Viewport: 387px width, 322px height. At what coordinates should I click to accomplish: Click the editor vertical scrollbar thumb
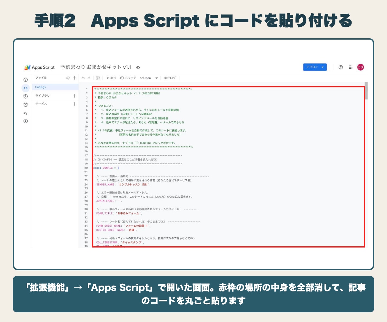tap(366, 90)
